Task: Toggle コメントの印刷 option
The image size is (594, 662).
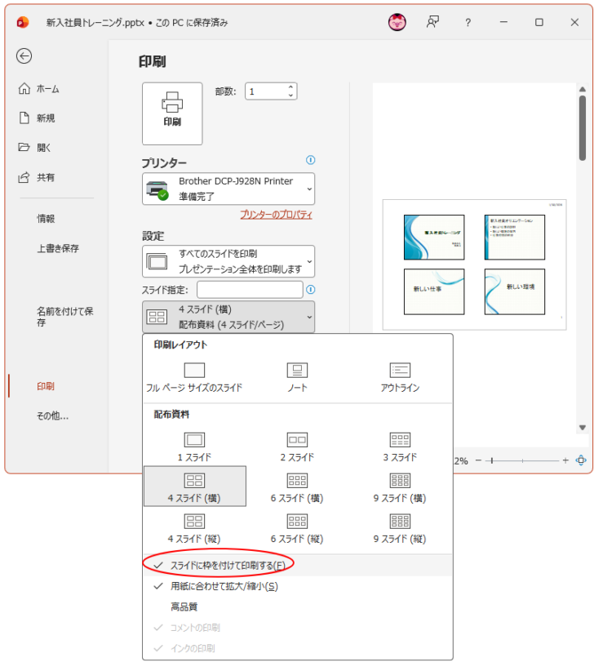Action: click(x=298, y=628)
